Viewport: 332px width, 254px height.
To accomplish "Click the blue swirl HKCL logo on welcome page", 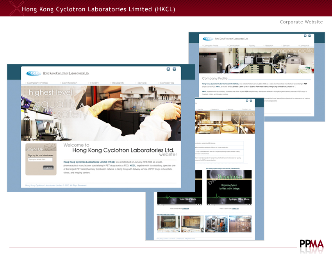I will tap(34, 73).
